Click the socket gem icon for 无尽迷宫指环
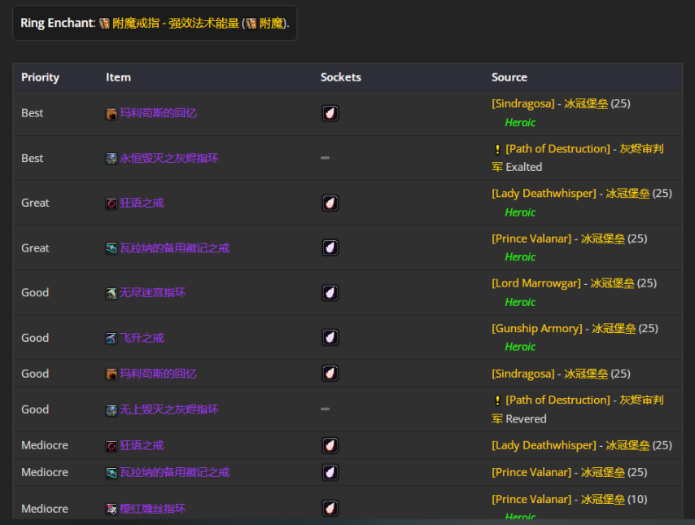This screenshot has height=525, width=695. point(330,292)
